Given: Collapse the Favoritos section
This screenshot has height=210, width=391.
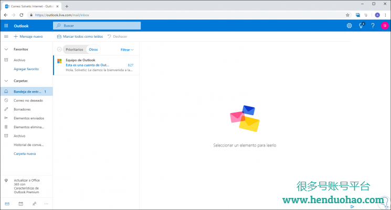Looking at the screenshot, I should pyautogui.click(x=6, y=49).
